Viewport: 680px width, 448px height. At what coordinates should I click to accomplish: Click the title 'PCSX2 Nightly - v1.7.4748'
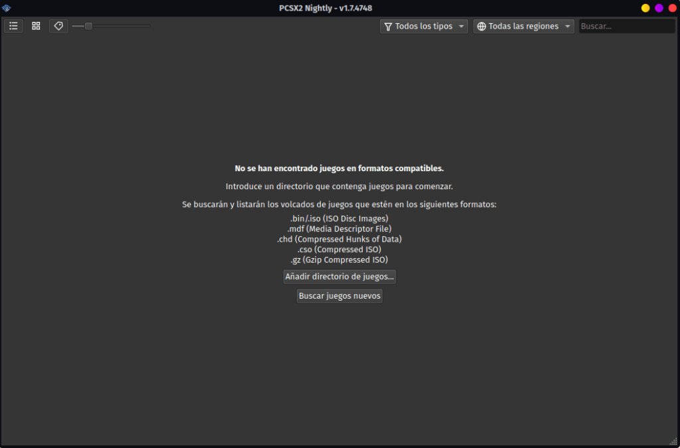coord(325,8)
